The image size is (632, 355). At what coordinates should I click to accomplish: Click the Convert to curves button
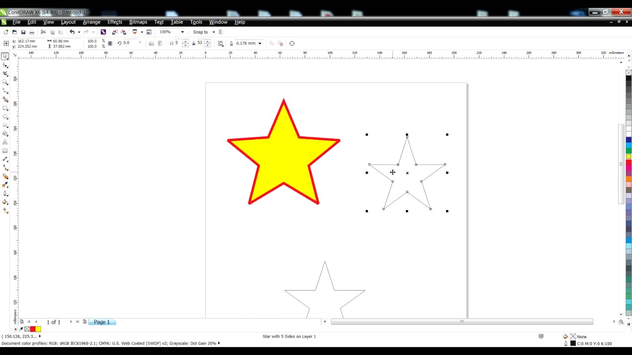[292, 43]
